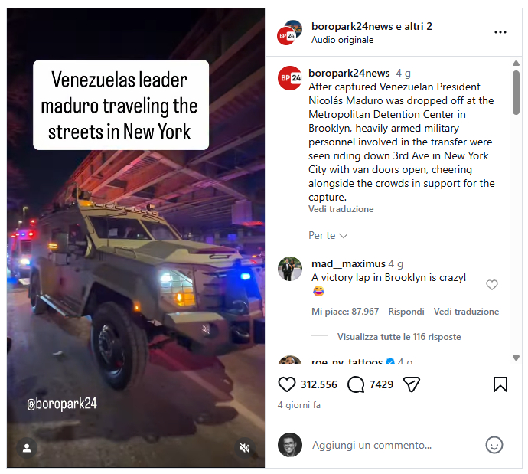
Task: Open emoji picker smiley icon
Action: point(494,445)
